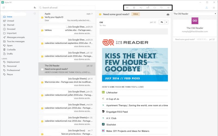
Task: Archive the open thread
Action: (x=127, y=8)
